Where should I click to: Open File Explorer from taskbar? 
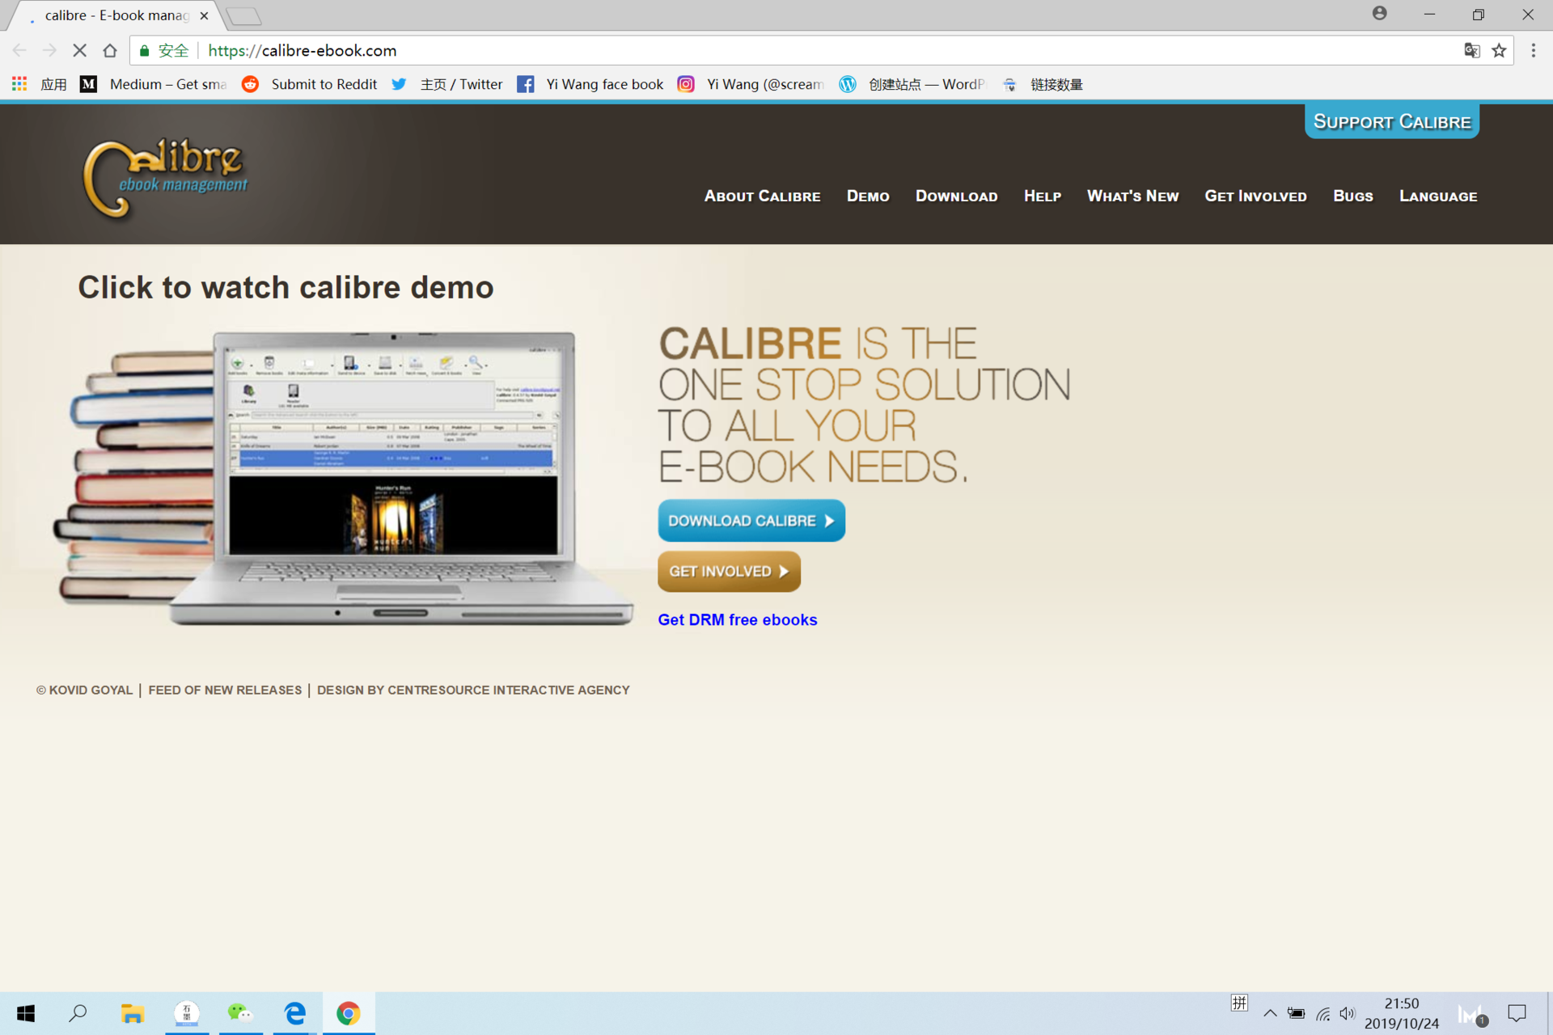pos(132,1013)
